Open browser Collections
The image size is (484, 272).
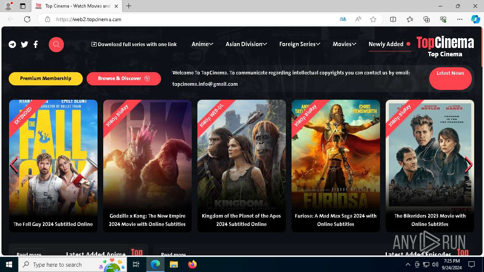click(427, 19)
